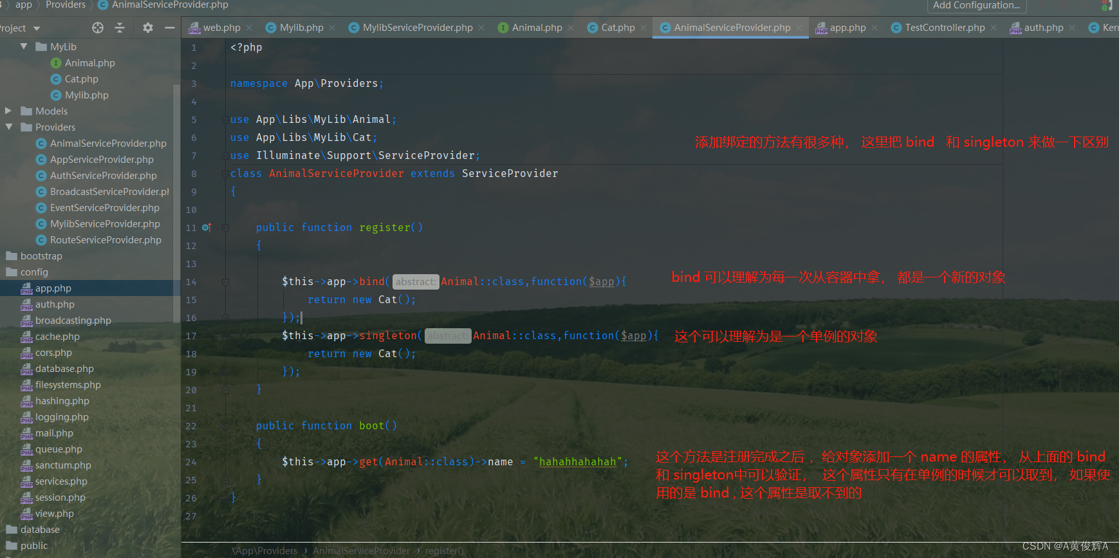Select the database folder
Image resolution: width=1119 pixels, height=558 pixels.
pos(40,530)
